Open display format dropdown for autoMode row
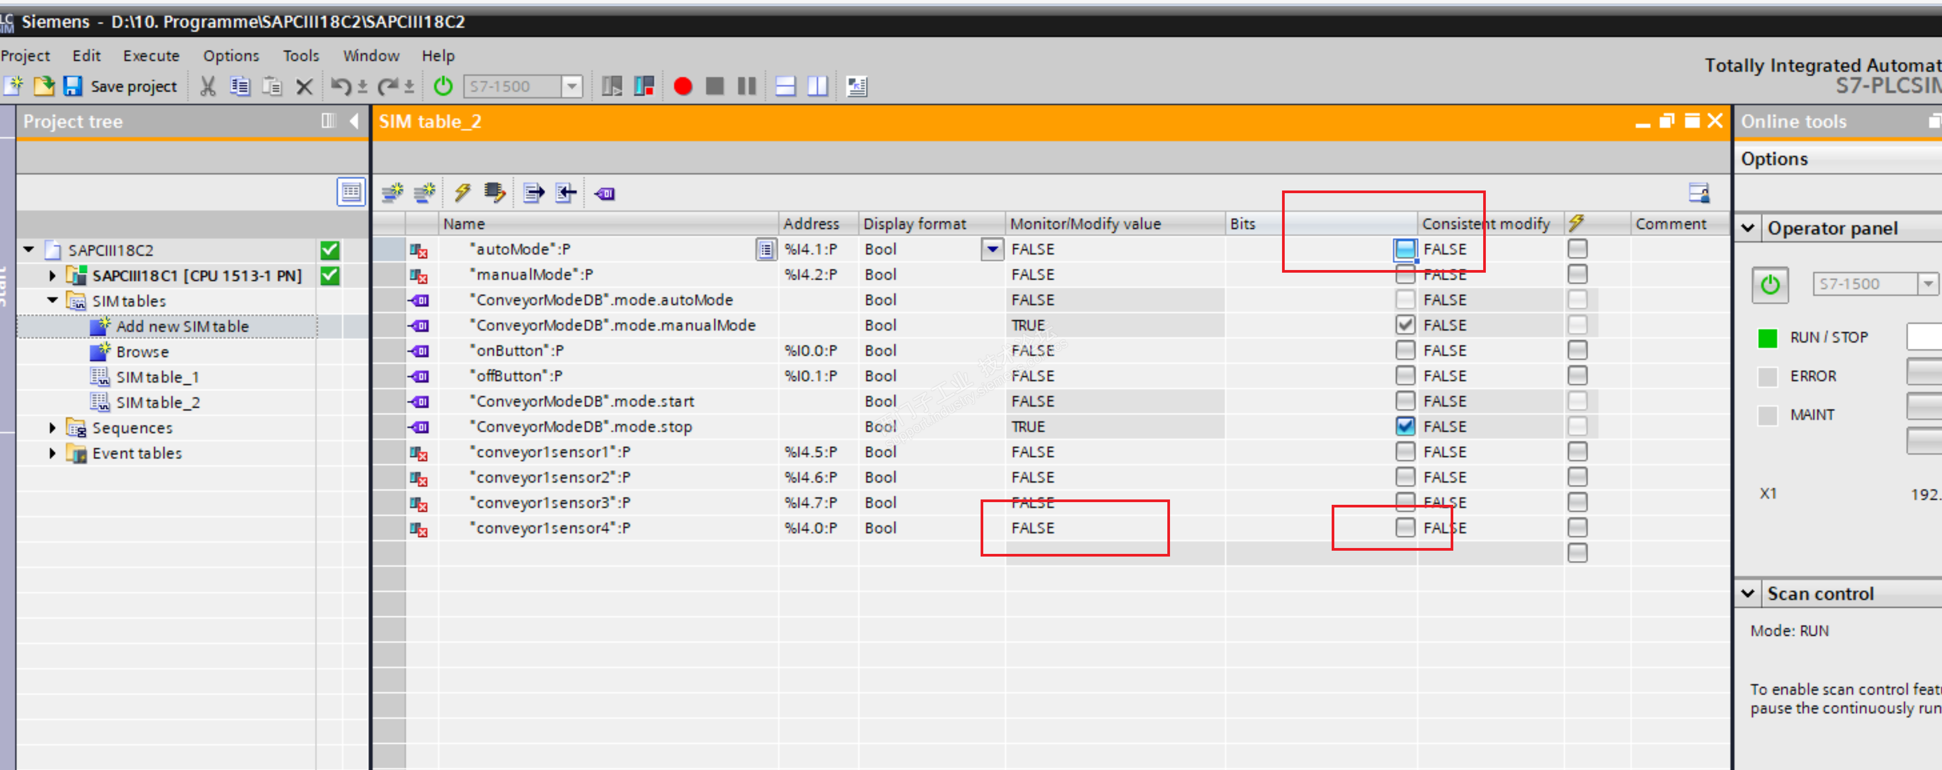 coord(992,249)
